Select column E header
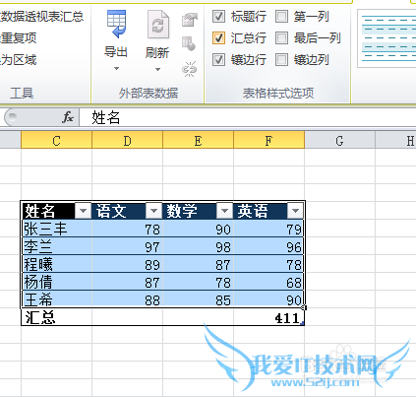 [x=199, y=140]
